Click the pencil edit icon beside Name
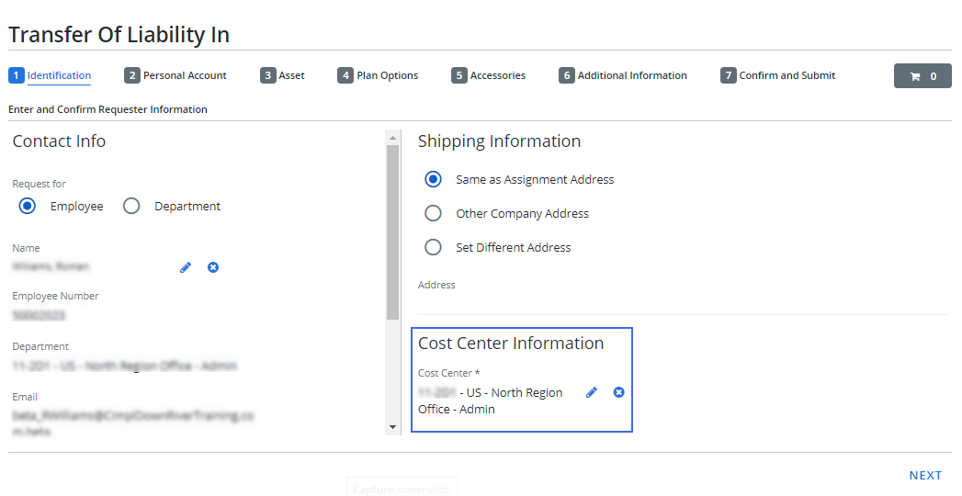962x496 pixels. (186, 267)
